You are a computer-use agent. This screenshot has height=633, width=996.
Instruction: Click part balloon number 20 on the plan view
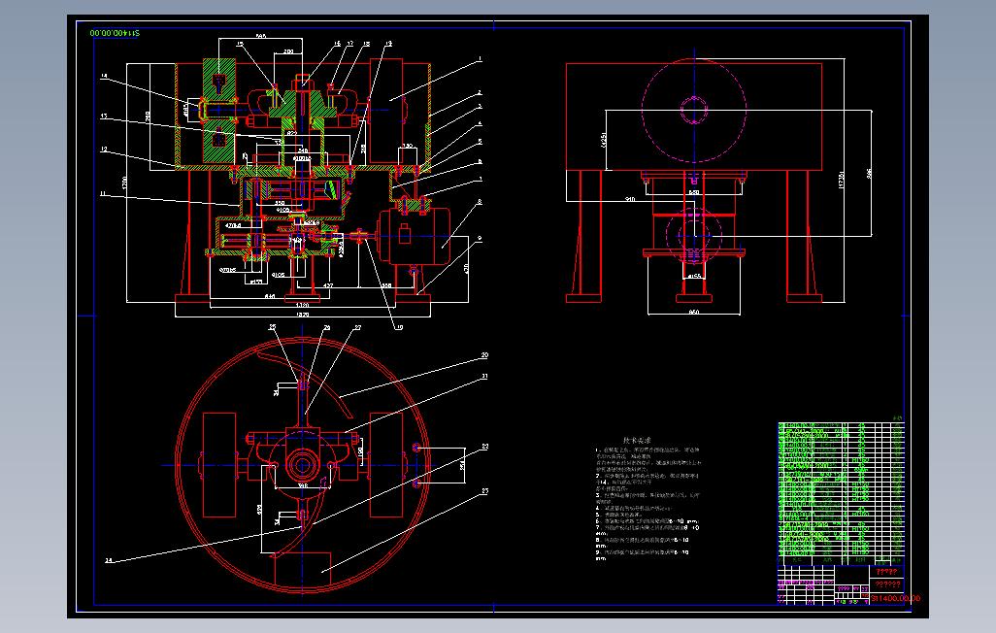[x=484, y=355]
